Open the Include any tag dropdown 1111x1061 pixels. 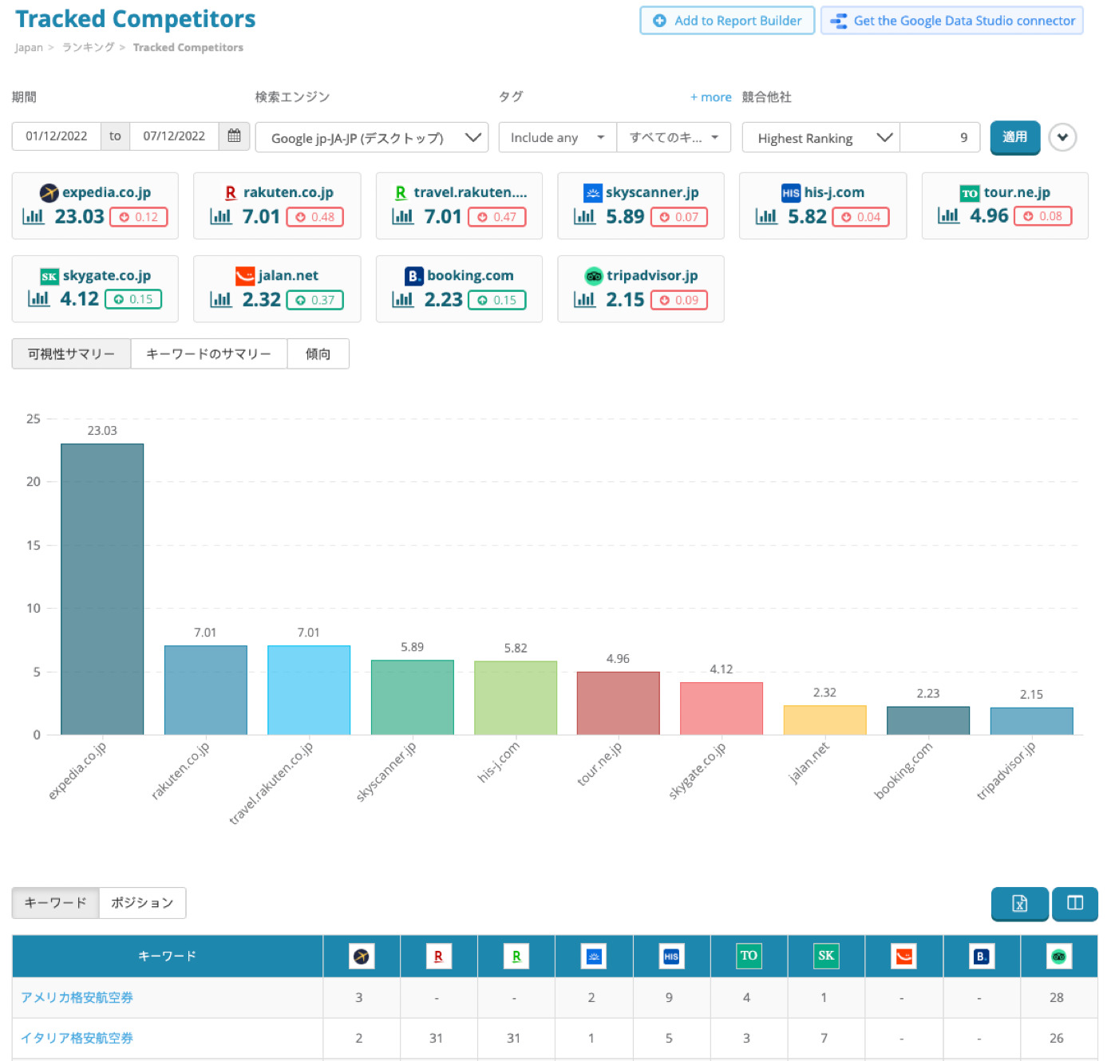558,137
